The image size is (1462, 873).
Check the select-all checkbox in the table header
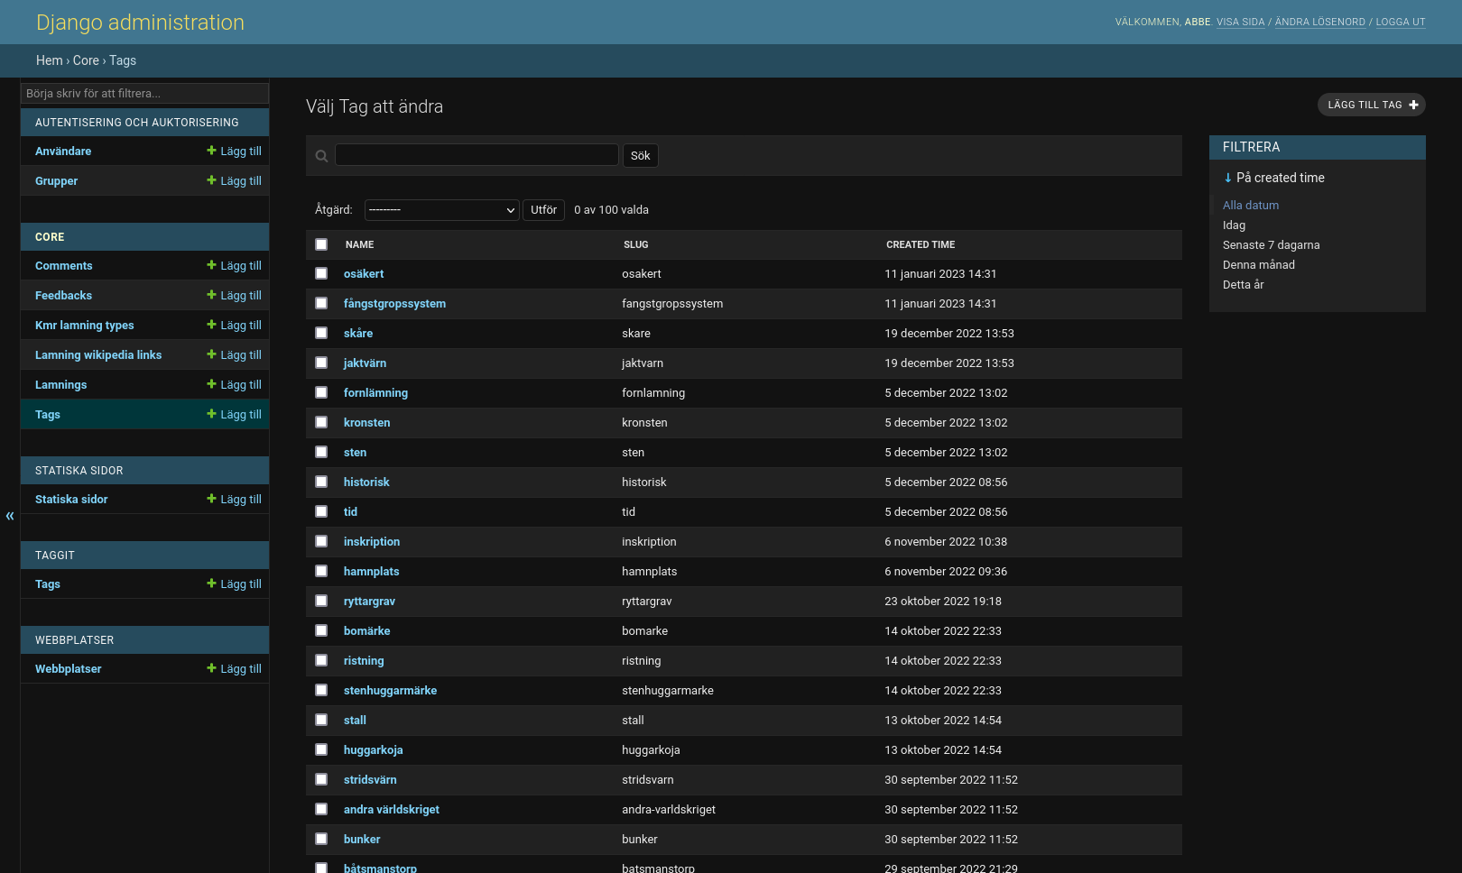[321, 244]
